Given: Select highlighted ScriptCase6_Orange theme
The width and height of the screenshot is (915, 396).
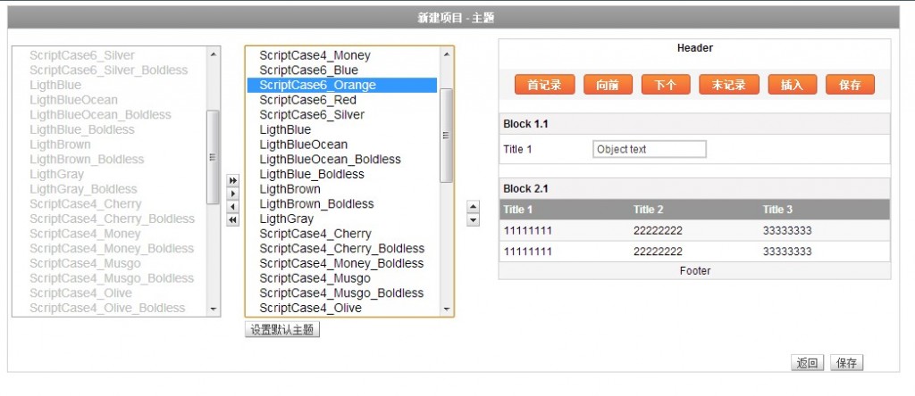Looking at the screenshot, I should (x=342, y=85).
